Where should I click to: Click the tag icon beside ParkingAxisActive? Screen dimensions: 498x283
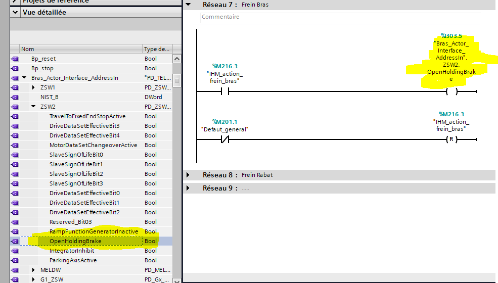[14, 260]
